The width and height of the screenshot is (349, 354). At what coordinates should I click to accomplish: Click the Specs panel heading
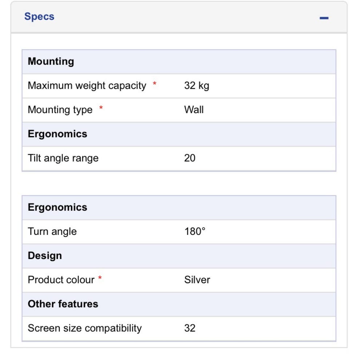tap(39, 17)
